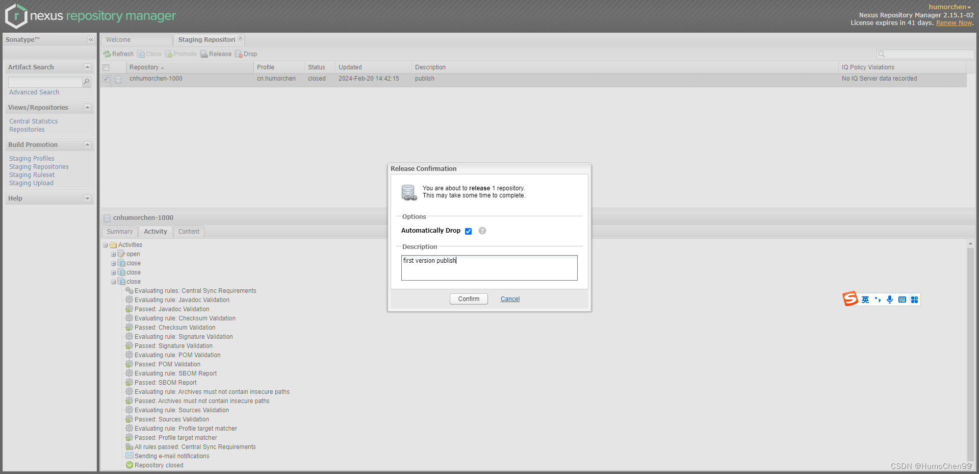Click the Close staging repository toolbar button
Screen dimensions: 979x474
149,54
